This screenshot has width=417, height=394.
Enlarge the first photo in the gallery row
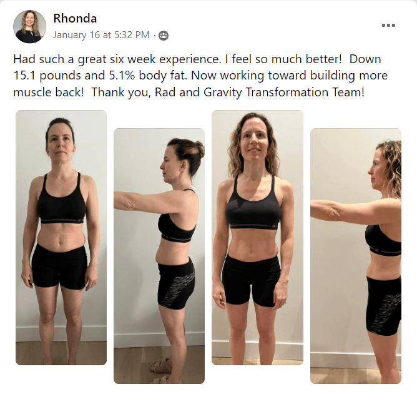coord(61,238)
